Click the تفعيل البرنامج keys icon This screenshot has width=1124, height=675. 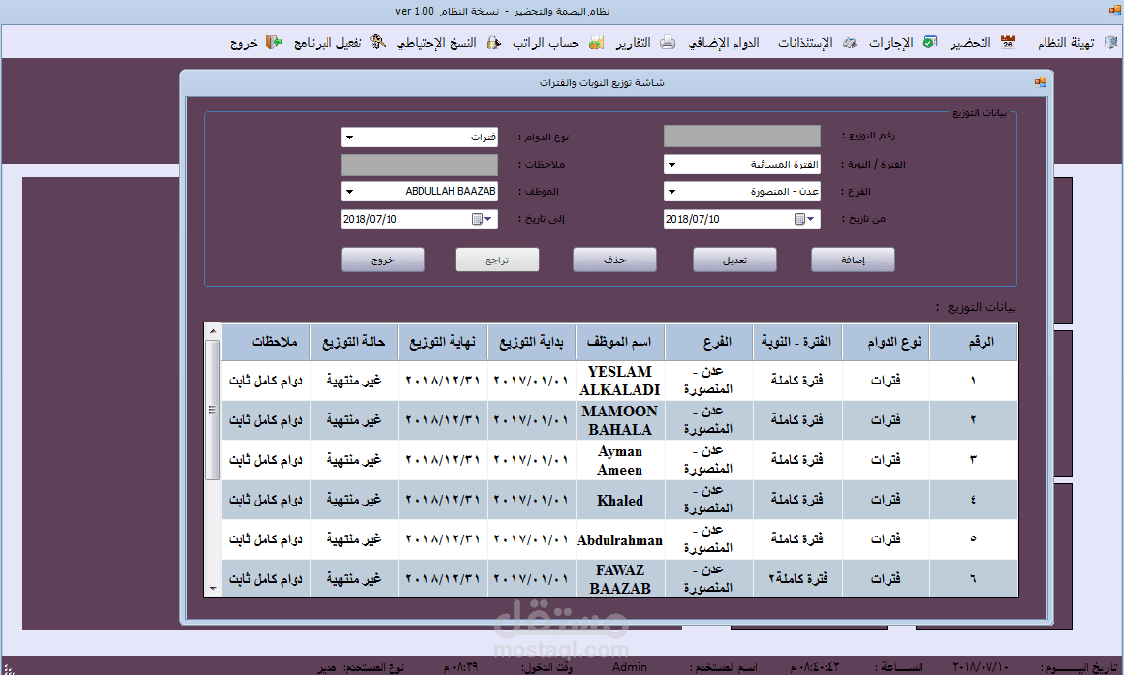click(378, 43)
